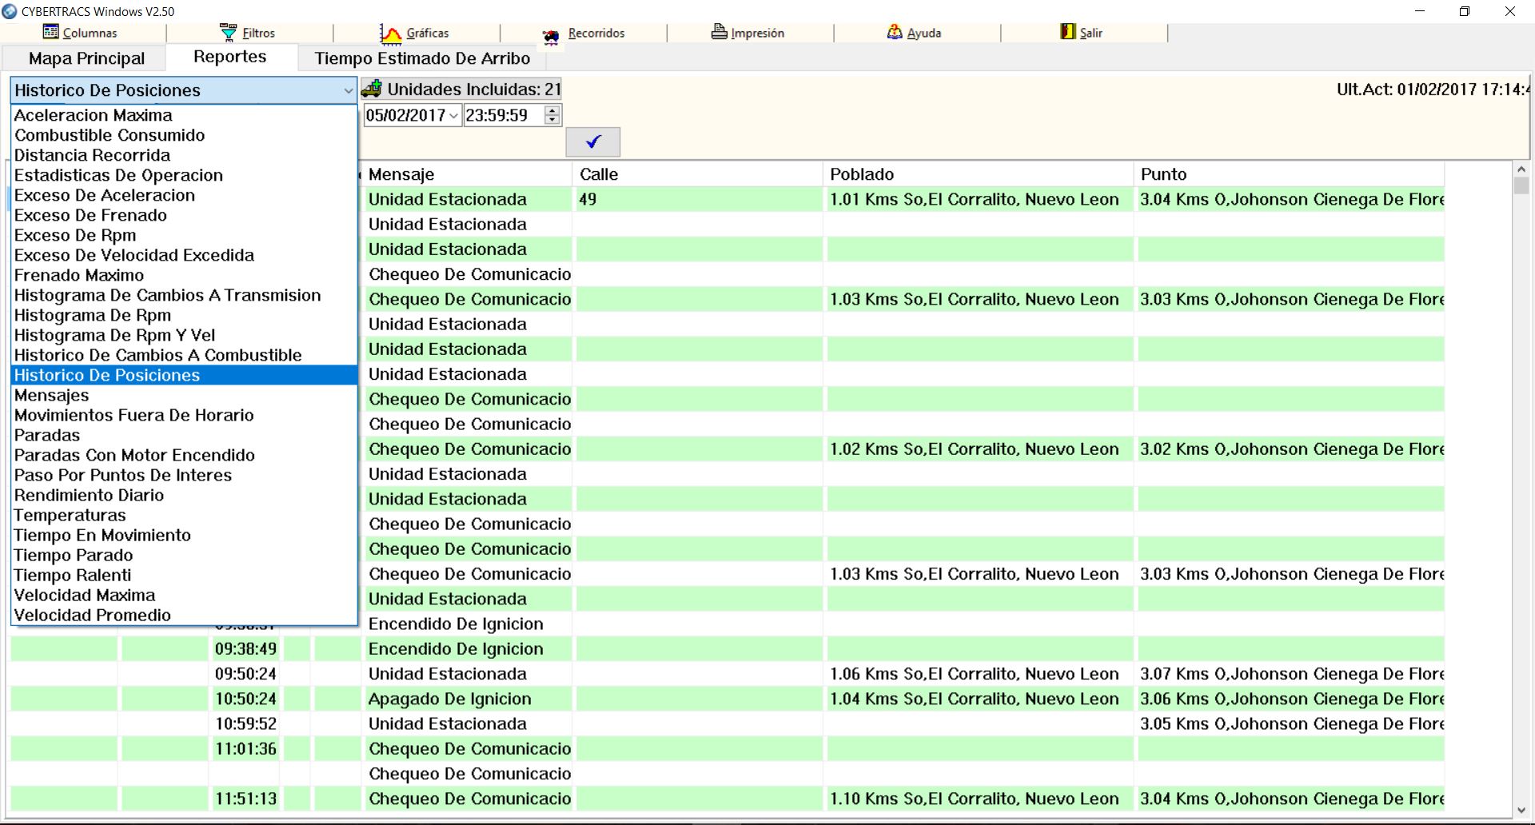Select Aceleracion Maxima from the list
Viewport: 1535px width, 825px height.
[184, 115]
